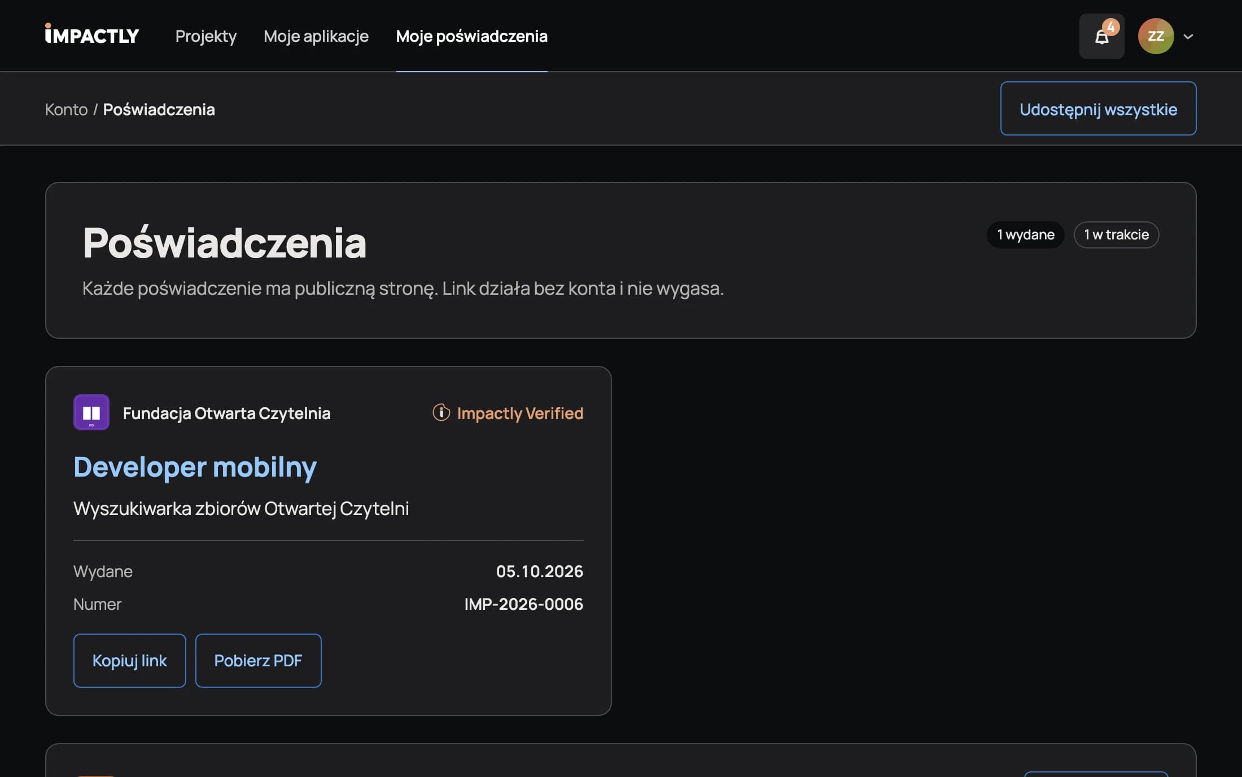The image size is (1242, 777).
Task: Click the Wyszukiwarka zbiorów Otwartej Czytelni text
Action: 241,508
